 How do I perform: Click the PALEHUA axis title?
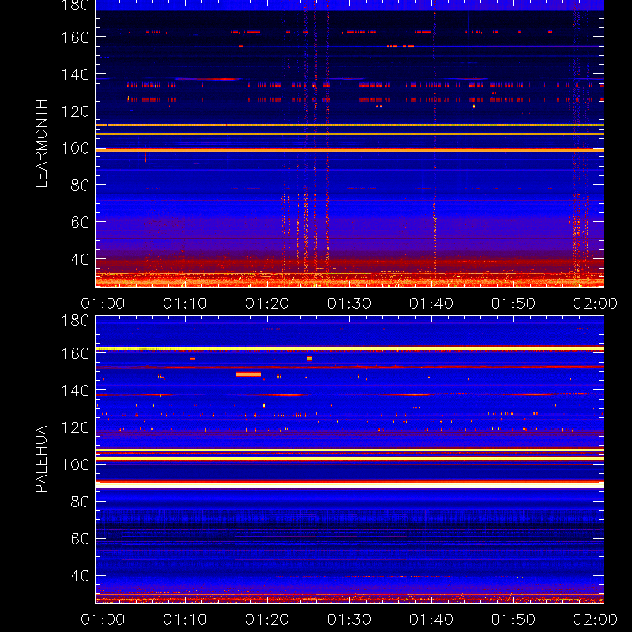(41, 459)
